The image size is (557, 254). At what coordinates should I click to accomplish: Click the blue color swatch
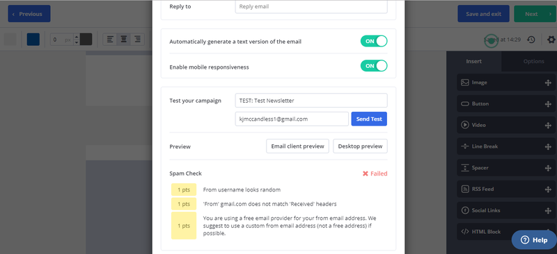click(33, 40)
